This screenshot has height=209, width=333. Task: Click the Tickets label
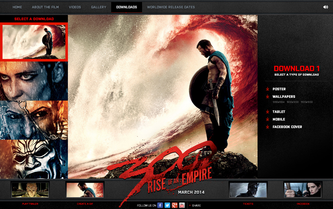248,204
